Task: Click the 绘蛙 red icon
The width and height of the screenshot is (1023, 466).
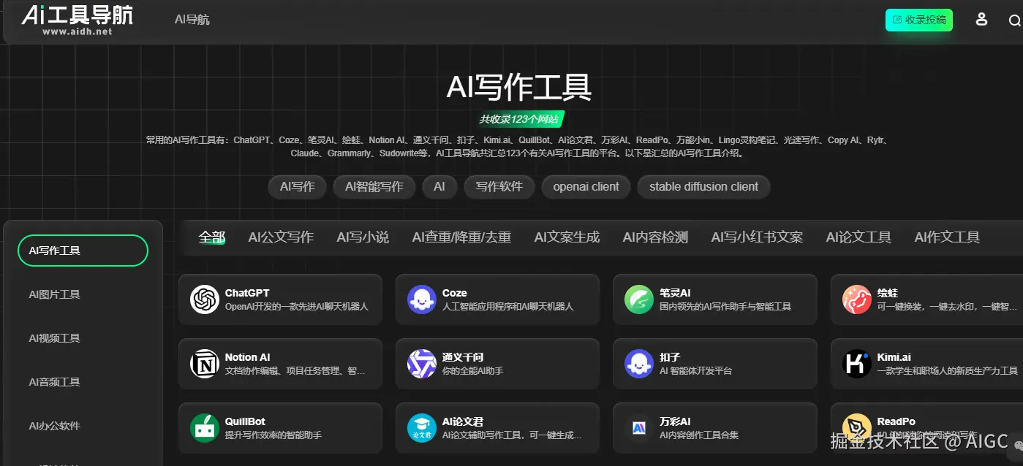Action: tap(856, 299)
